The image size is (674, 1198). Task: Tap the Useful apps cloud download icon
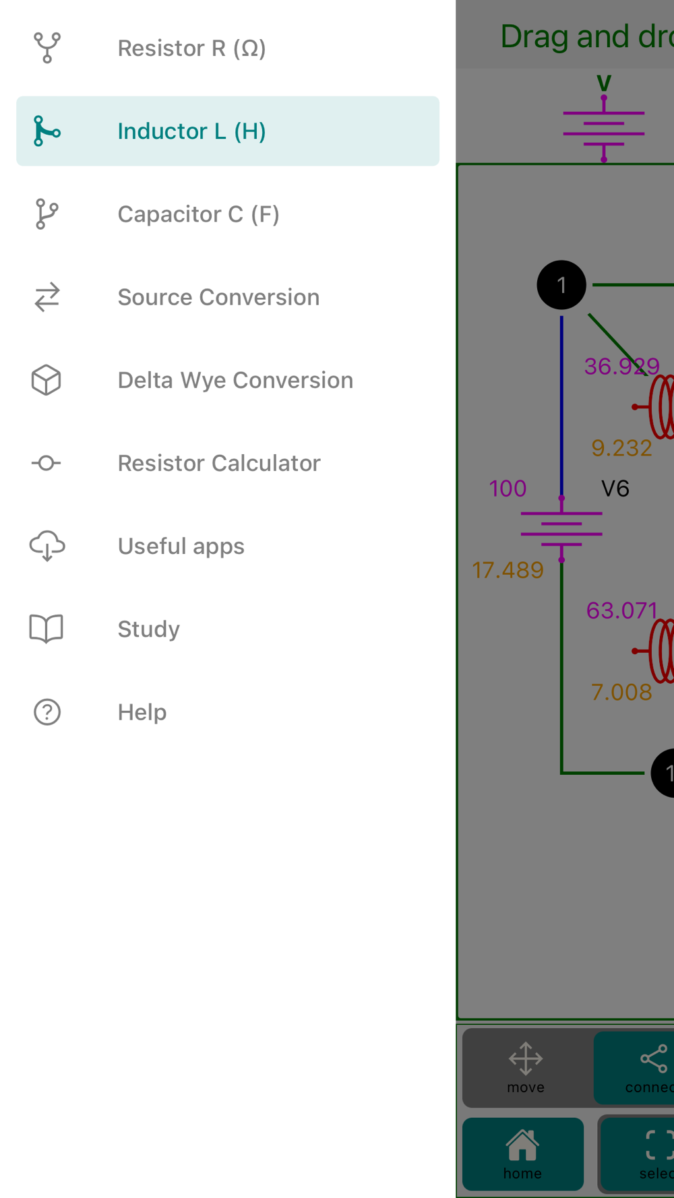(x=47, y=546)
